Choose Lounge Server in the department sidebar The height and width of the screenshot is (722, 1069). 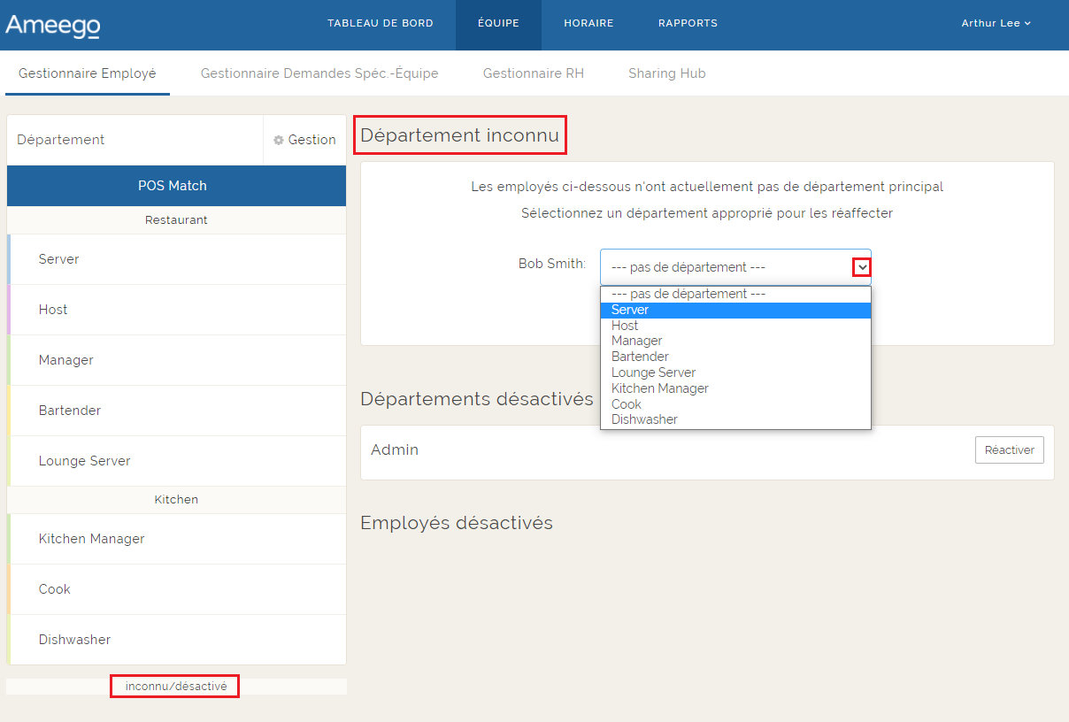85,461
